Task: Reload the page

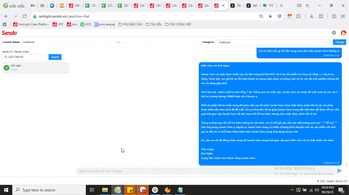Action: pos(25,16)
